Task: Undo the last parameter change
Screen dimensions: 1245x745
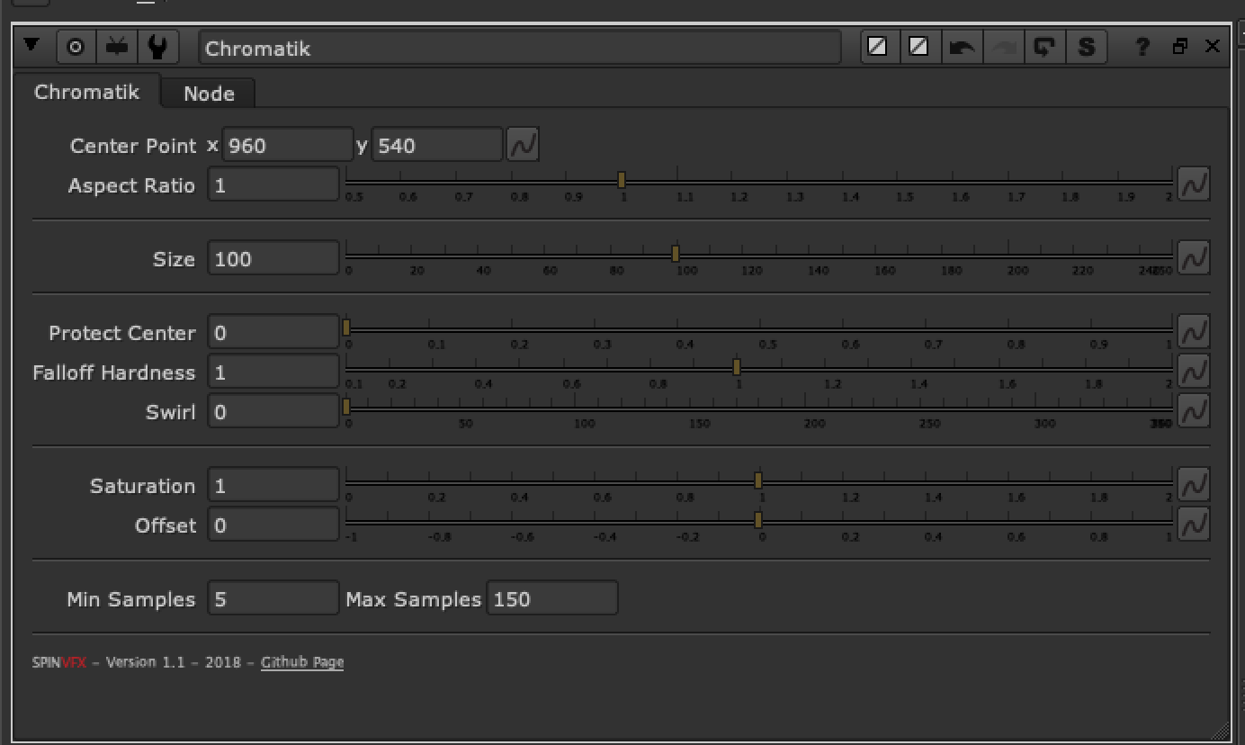Action: [962, 47]
